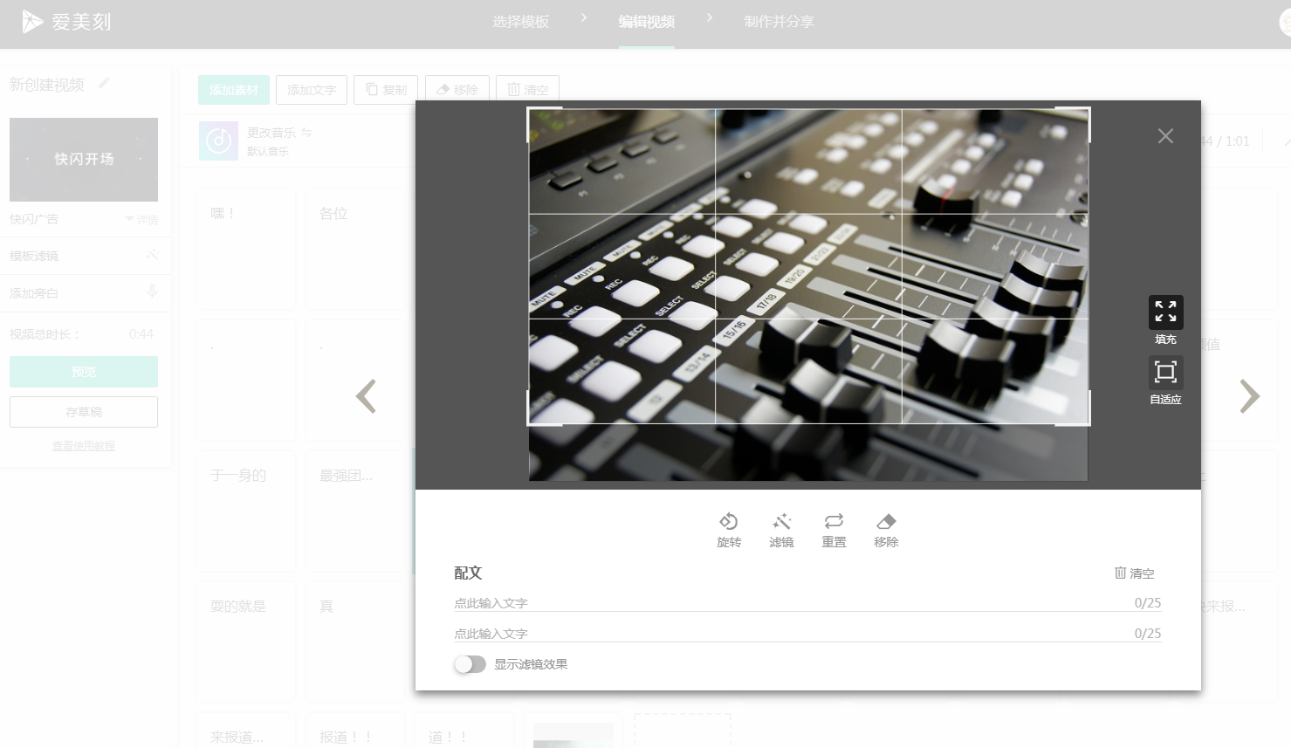The width and height of the screenshot is (1291, 748).
Task: Select the 来报道... text card
Action: pyautogui.click(x=246, y=731)
